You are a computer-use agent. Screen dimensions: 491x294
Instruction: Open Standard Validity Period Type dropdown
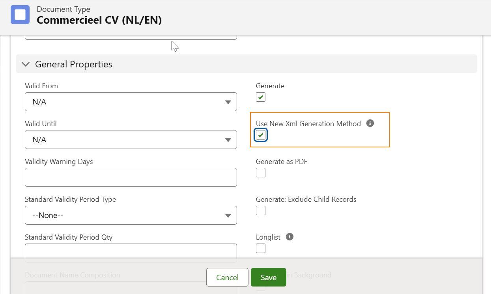[131, 215]
